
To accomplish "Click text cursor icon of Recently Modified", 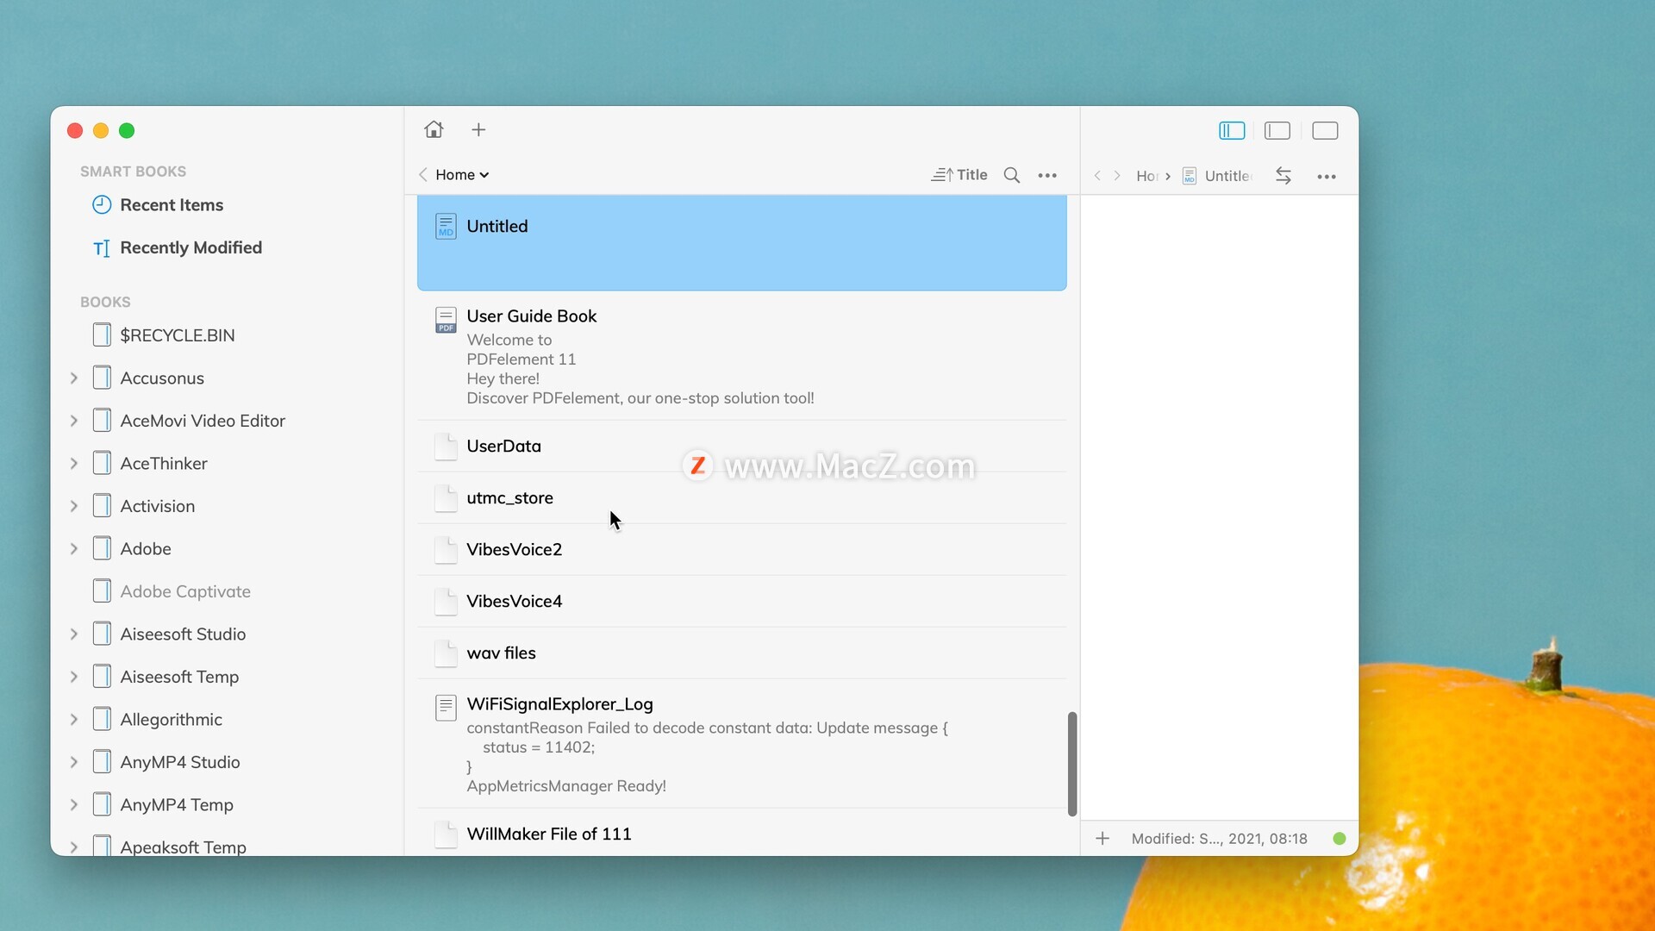I will [x=102, y=248].
